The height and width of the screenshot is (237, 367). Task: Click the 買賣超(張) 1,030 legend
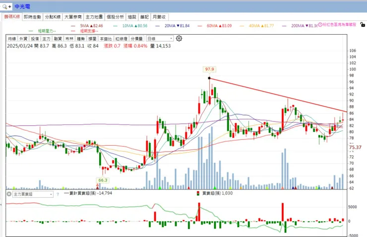tap(217, 193)
